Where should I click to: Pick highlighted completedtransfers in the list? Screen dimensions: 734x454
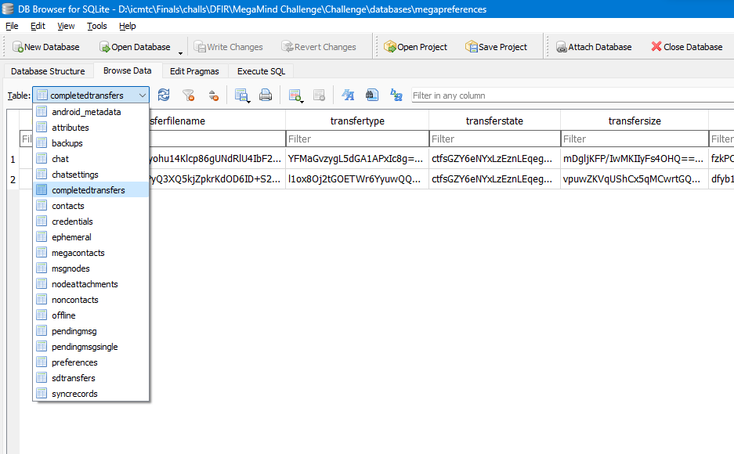[91, 190]
